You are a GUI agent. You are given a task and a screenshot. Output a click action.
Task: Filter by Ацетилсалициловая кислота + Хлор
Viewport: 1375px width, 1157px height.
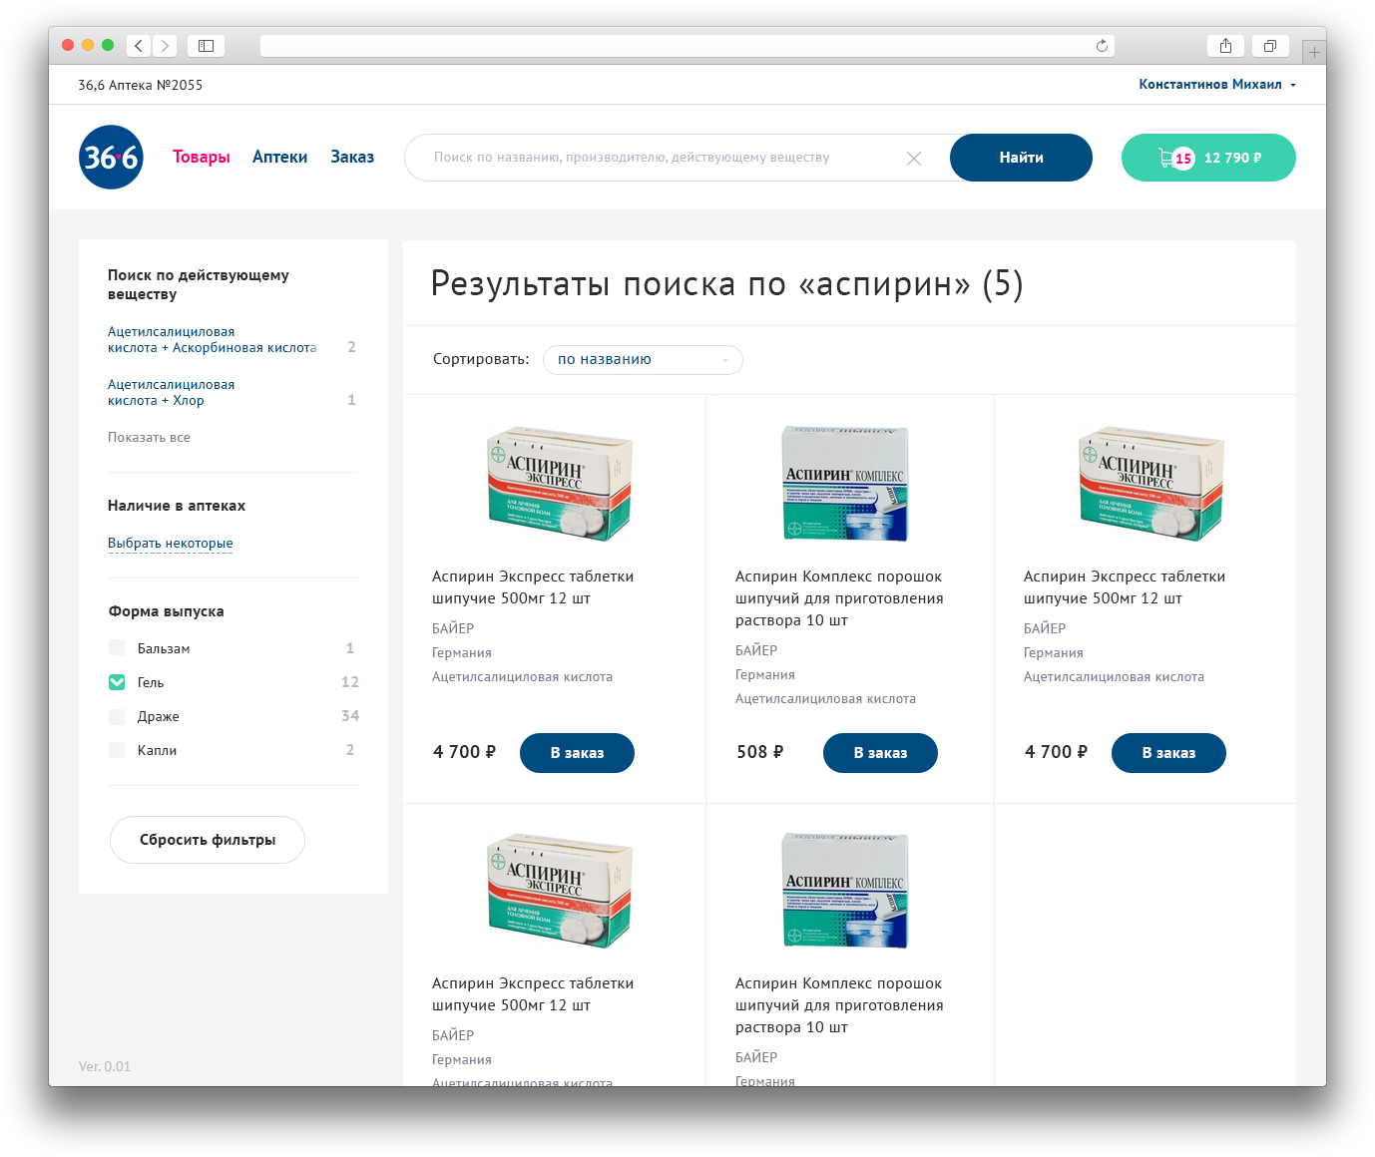[171, 393]
